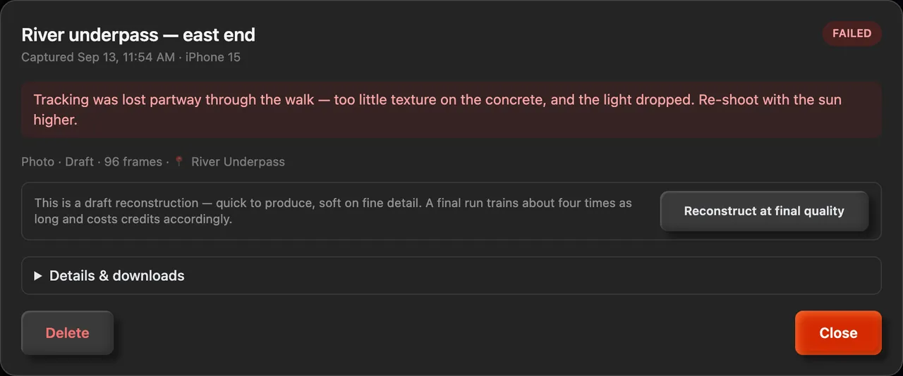Click the draft reconstruction description text

(333, 211)
